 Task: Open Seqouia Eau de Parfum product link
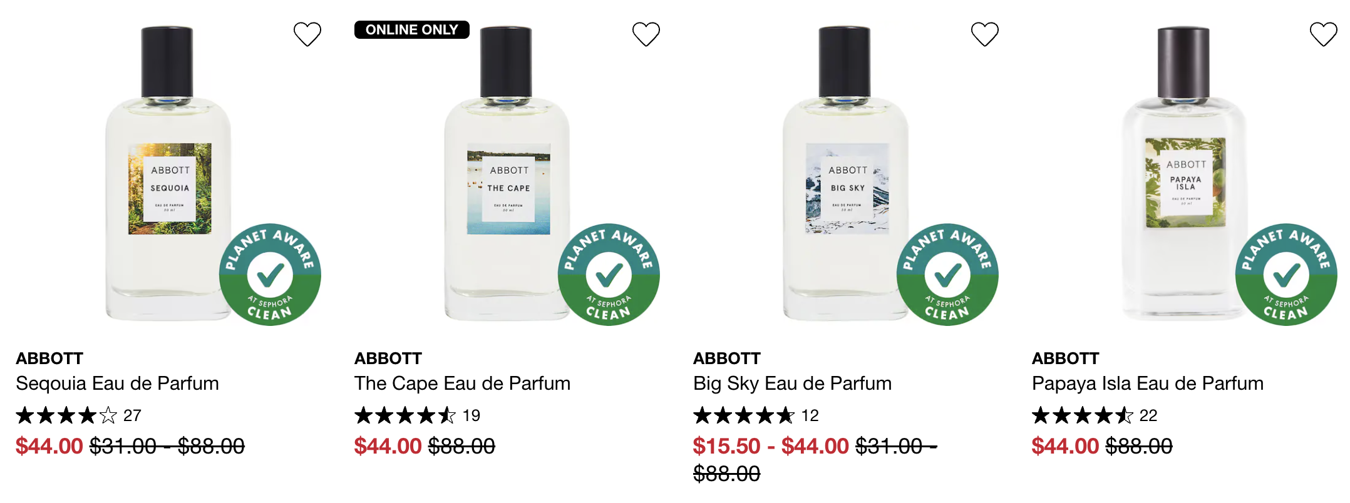point(118,384)
